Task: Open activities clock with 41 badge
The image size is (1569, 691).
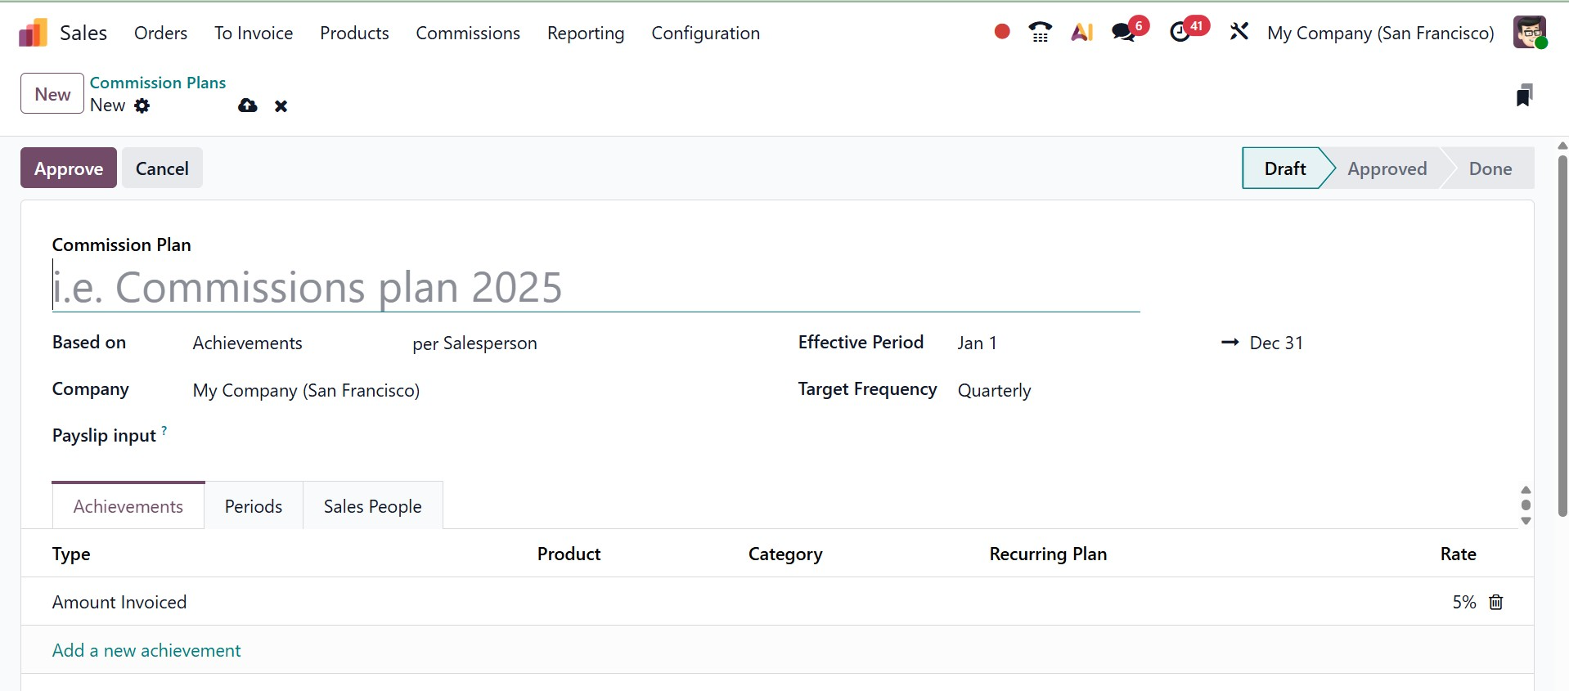Action: click(1180, 32)
